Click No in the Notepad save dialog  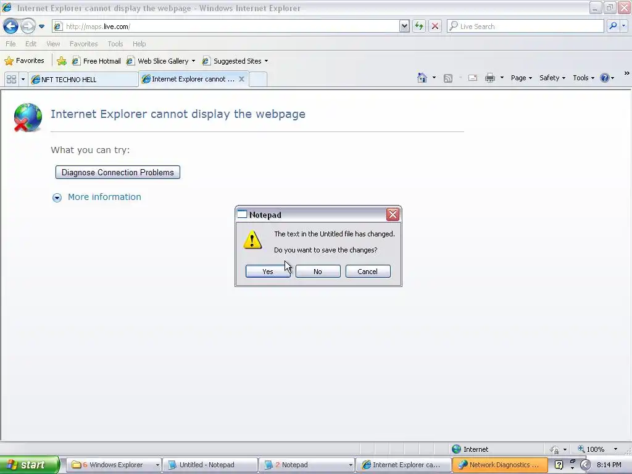tap(318, 272)
